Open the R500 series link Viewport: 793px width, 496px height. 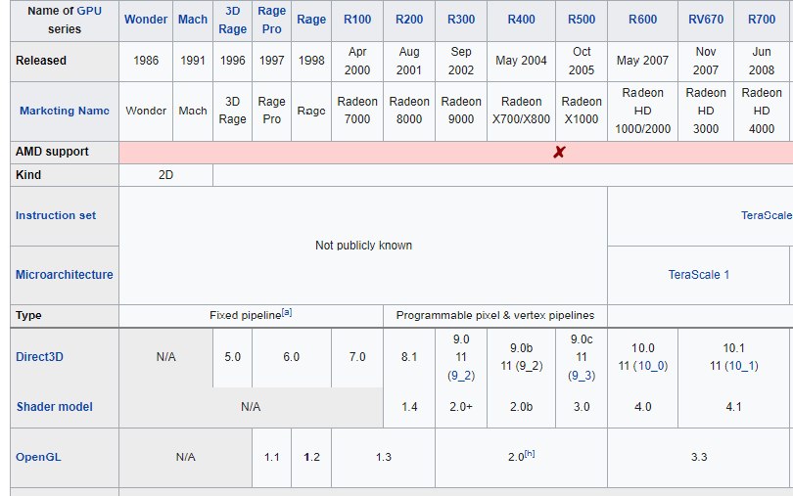pyautogui.click(x=582, y=20)
